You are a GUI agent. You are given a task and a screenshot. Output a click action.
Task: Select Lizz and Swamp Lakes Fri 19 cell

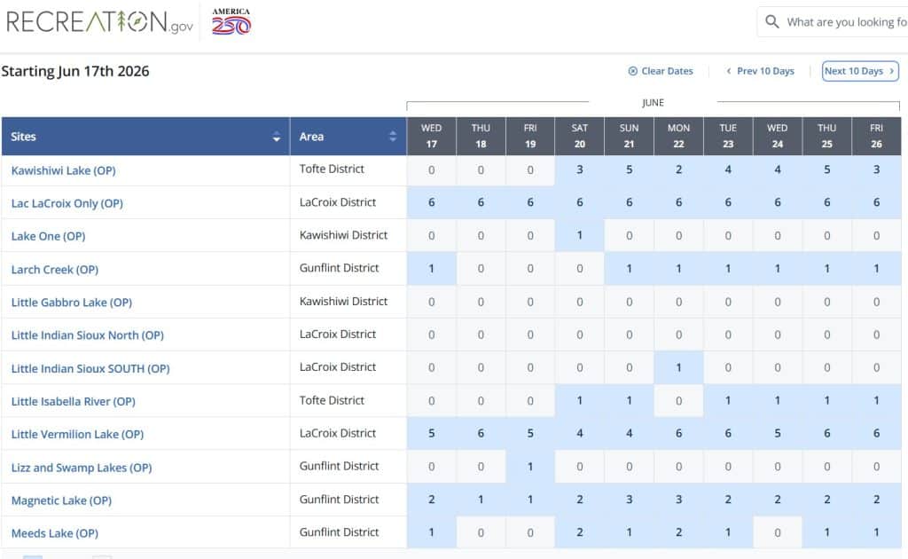(x=530, y=467)
